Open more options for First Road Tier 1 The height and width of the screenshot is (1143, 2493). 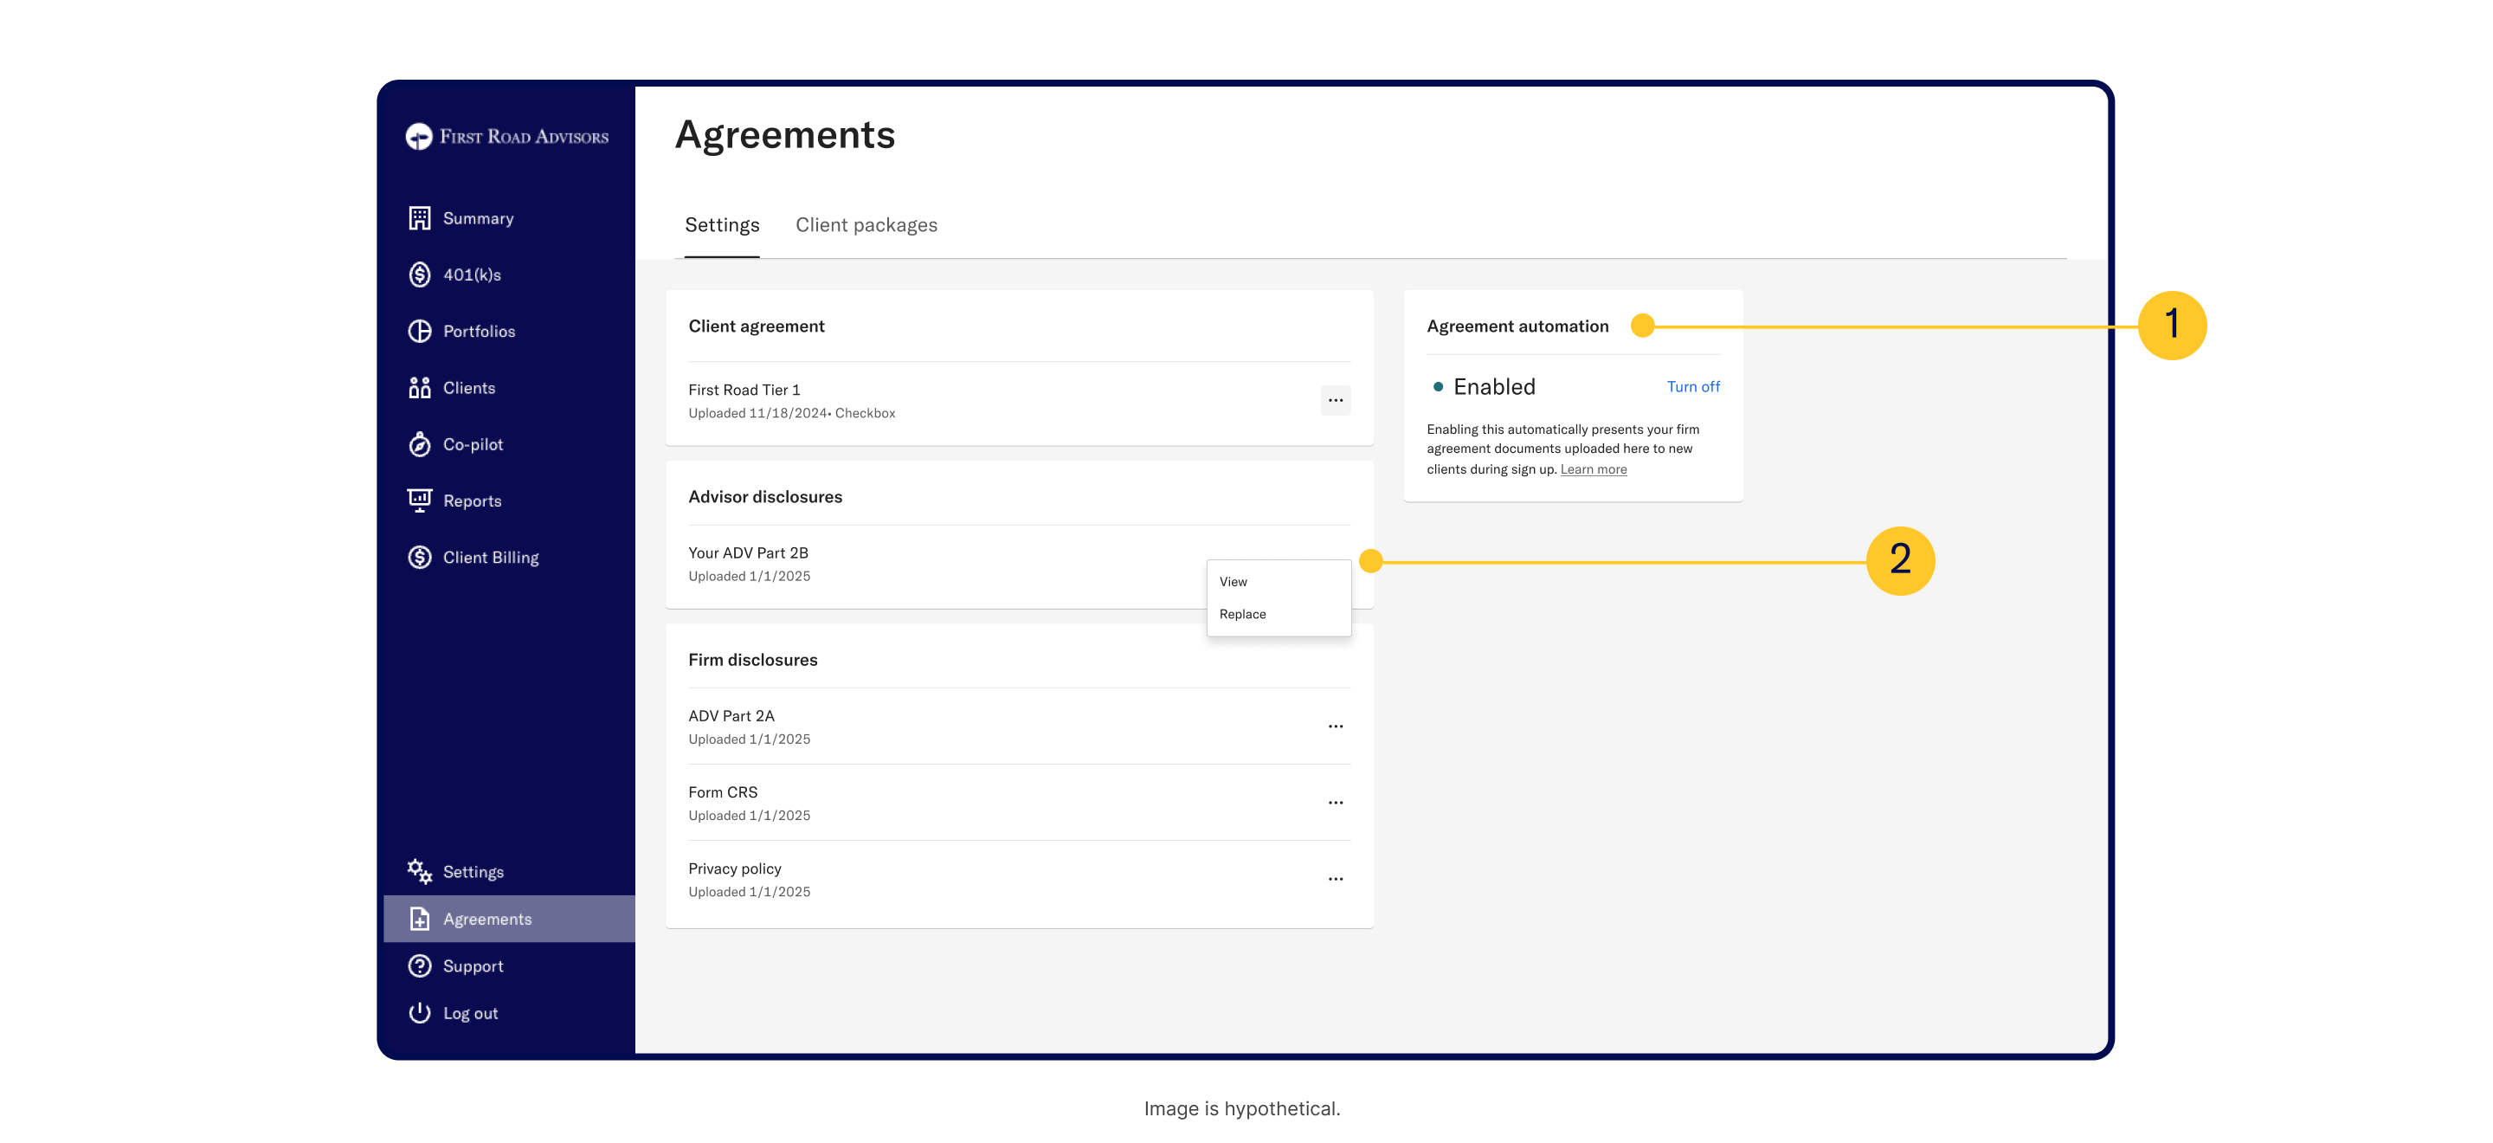click(1335, 401)
